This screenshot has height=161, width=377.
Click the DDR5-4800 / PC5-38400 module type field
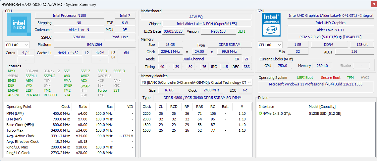[203, 98]
